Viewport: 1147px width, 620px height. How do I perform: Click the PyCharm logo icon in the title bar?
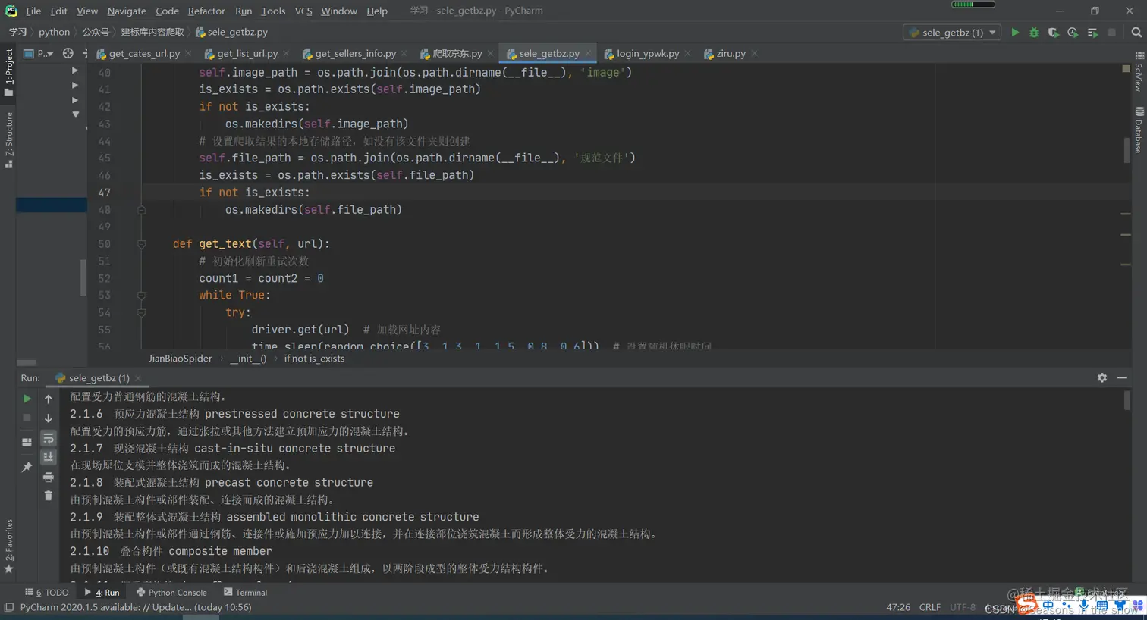tap(11, 11)
